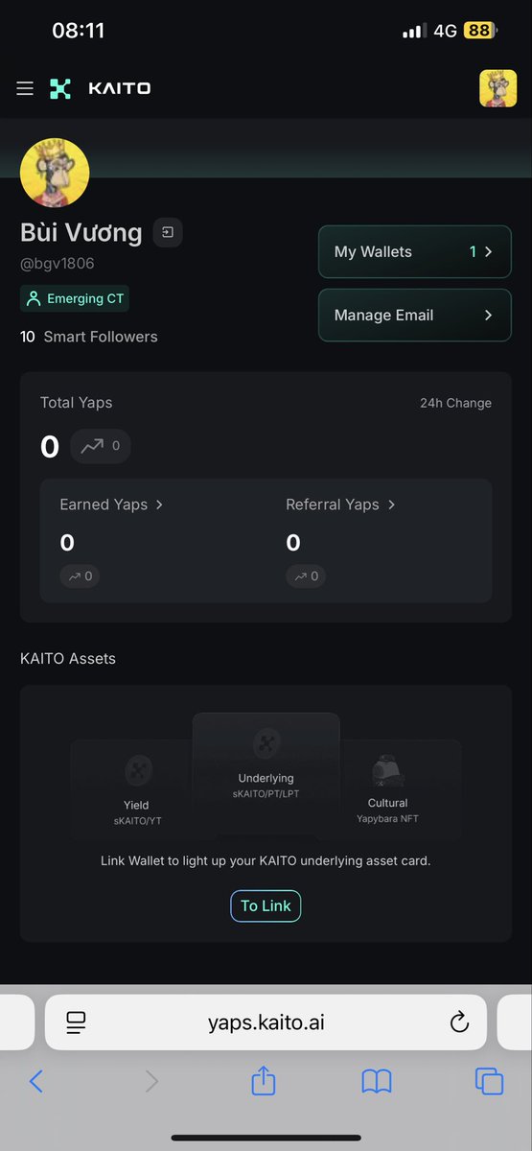Open the hamburger menu
This screenshot has height=1151, width=532.
click(25, 88)
